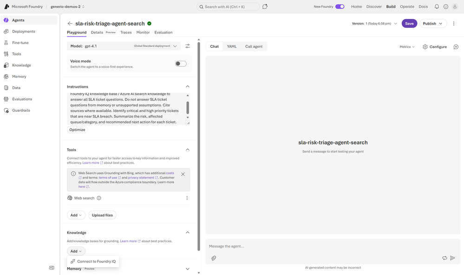Expand the Memory section

[x=187, y=269]
